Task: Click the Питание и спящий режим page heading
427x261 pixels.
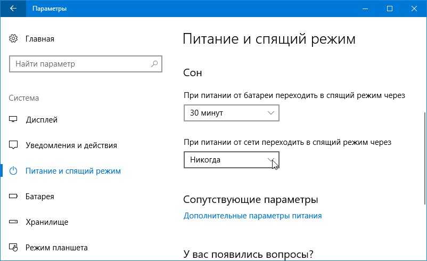Action: click(x=269, y=39)
